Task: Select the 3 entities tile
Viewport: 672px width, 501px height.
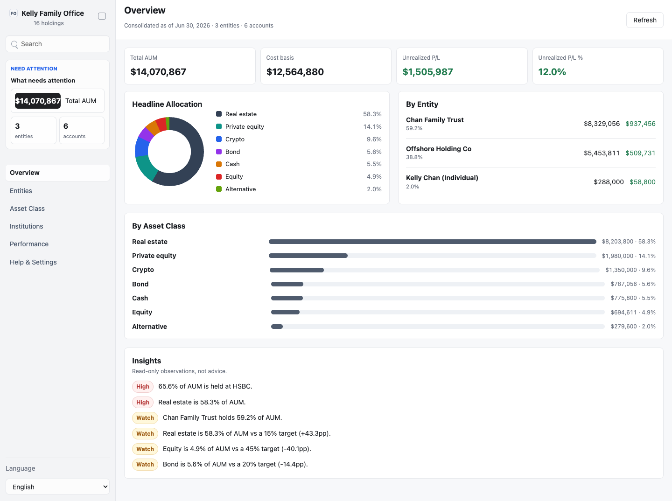Action: coord(34,130)
